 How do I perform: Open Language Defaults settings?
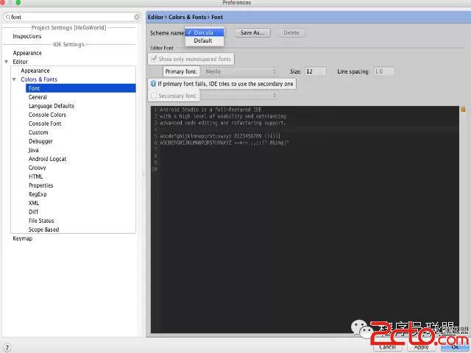click(x=52, y=106)
